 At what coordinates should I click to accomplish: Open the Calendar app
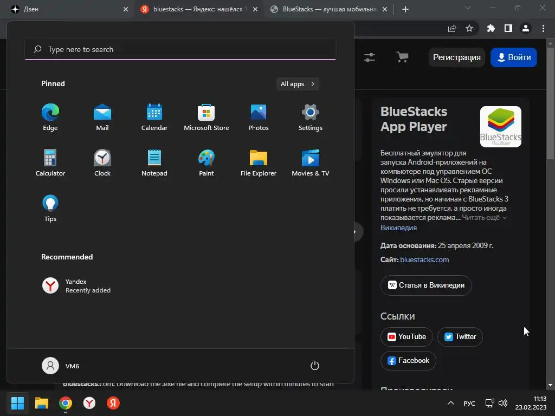154,118
